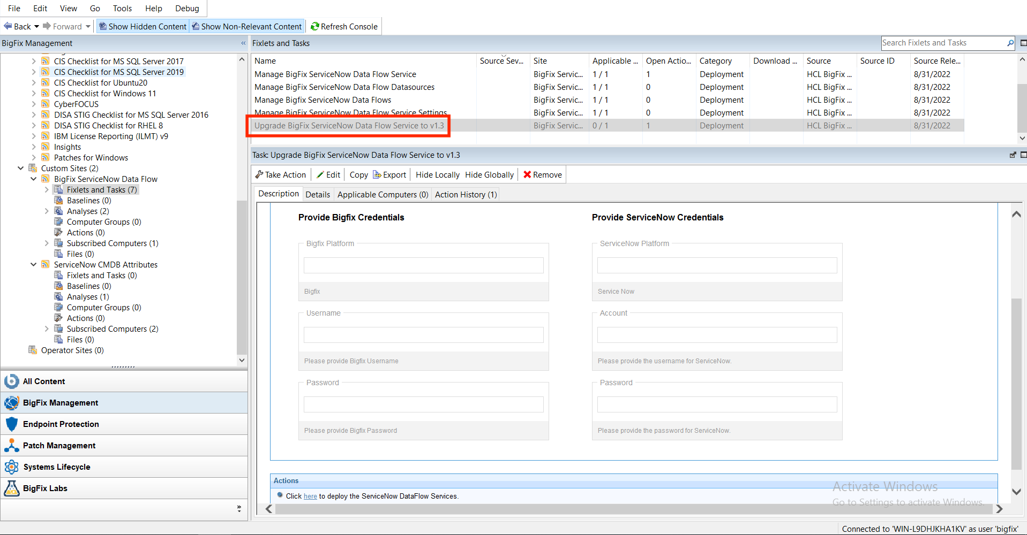1027x535 pixels.
Task: Expand CIS Checklist for MS SQL Server 2017
Action: pyautogui.click(x=34, y=62)
